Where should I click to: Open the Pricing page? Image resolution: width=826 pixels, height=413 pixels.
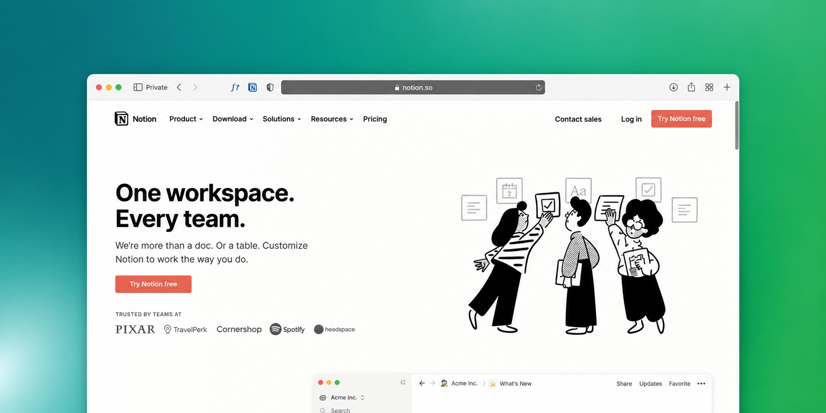[x=375, y=119]
